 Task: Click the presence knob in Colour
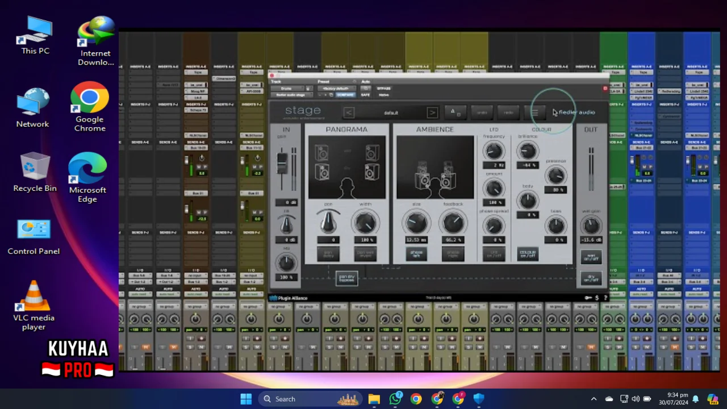pyautogui.click(x=556, y=176)
